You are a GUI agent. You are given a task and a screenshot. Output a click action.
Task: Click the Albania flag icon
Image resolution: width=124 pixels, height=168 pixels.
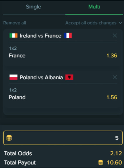69,77
